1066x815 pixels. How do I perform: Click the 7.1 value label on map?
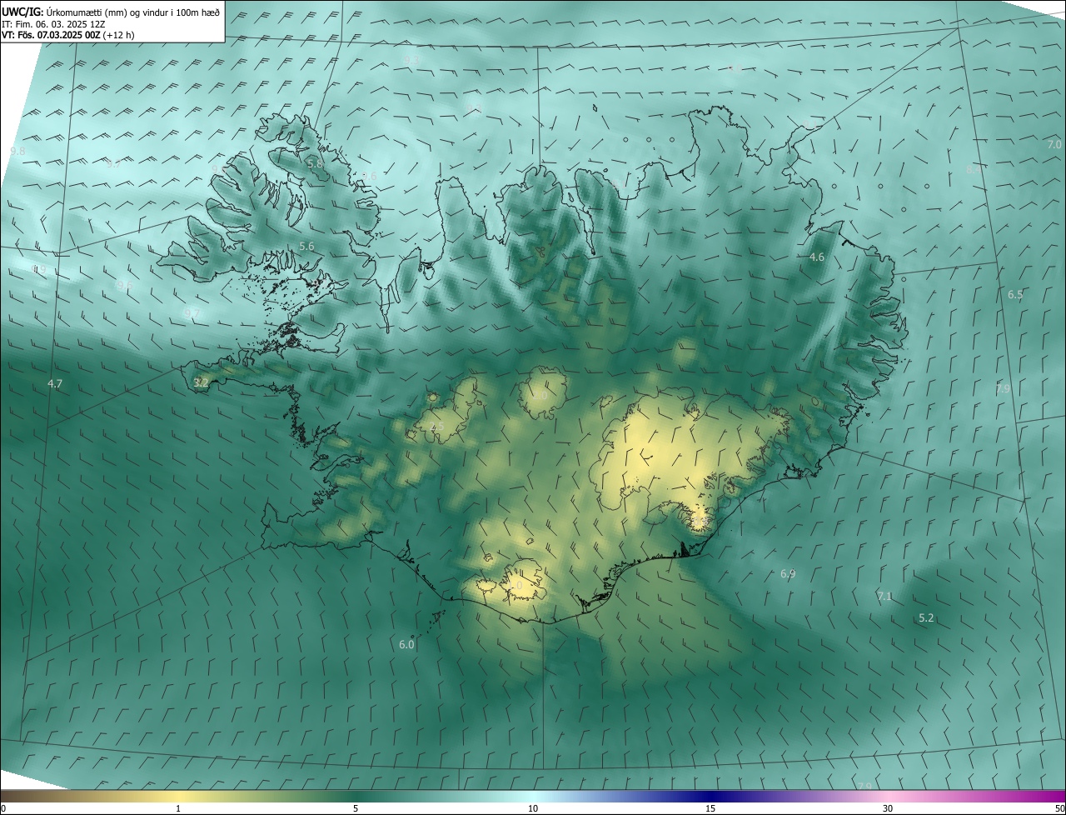(884, 596)
